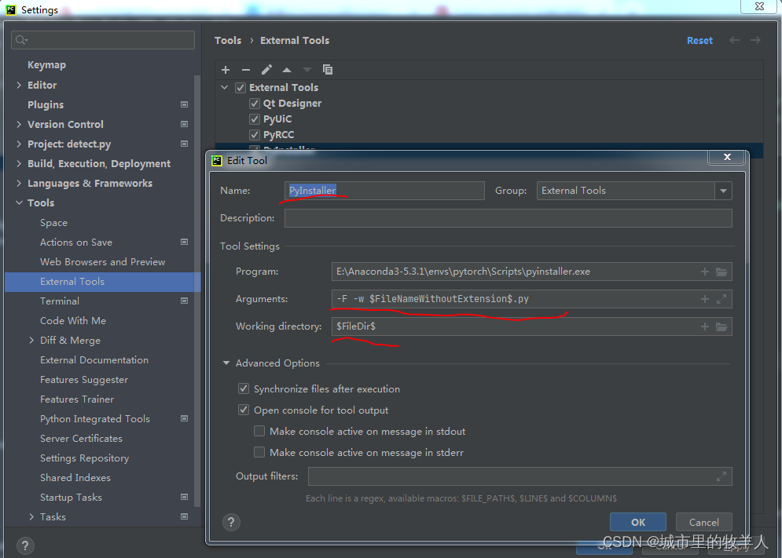Expand the Diff & Merge node
Screen dimensions: 782x558
(31, 341)
